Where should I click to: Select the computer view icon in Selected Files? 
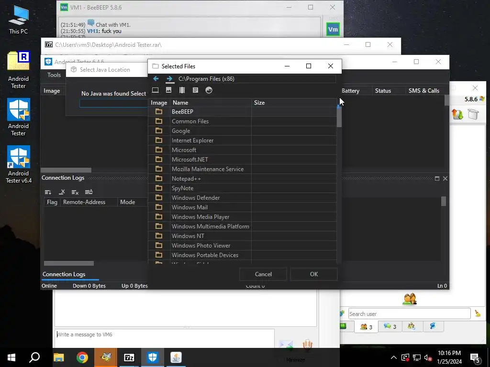155,90
